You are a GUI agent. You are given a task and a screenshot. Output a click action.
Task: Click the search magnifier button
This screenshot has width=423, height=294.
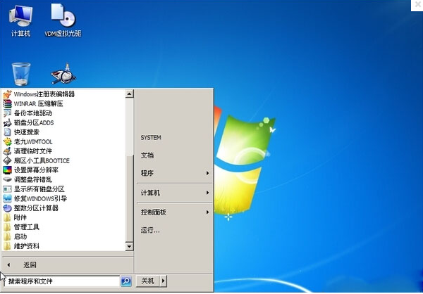pyautogui.click(x=126, y=281)
